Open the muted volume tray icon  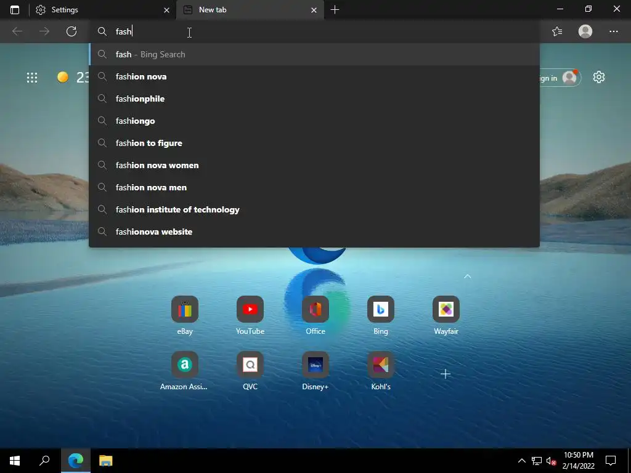click(x=552, y=461)
